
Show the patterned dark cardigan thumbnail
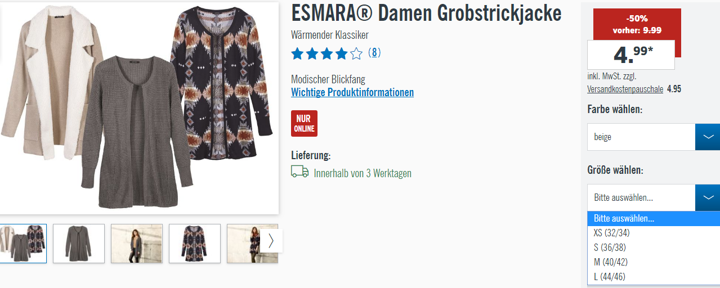(195, 244)
